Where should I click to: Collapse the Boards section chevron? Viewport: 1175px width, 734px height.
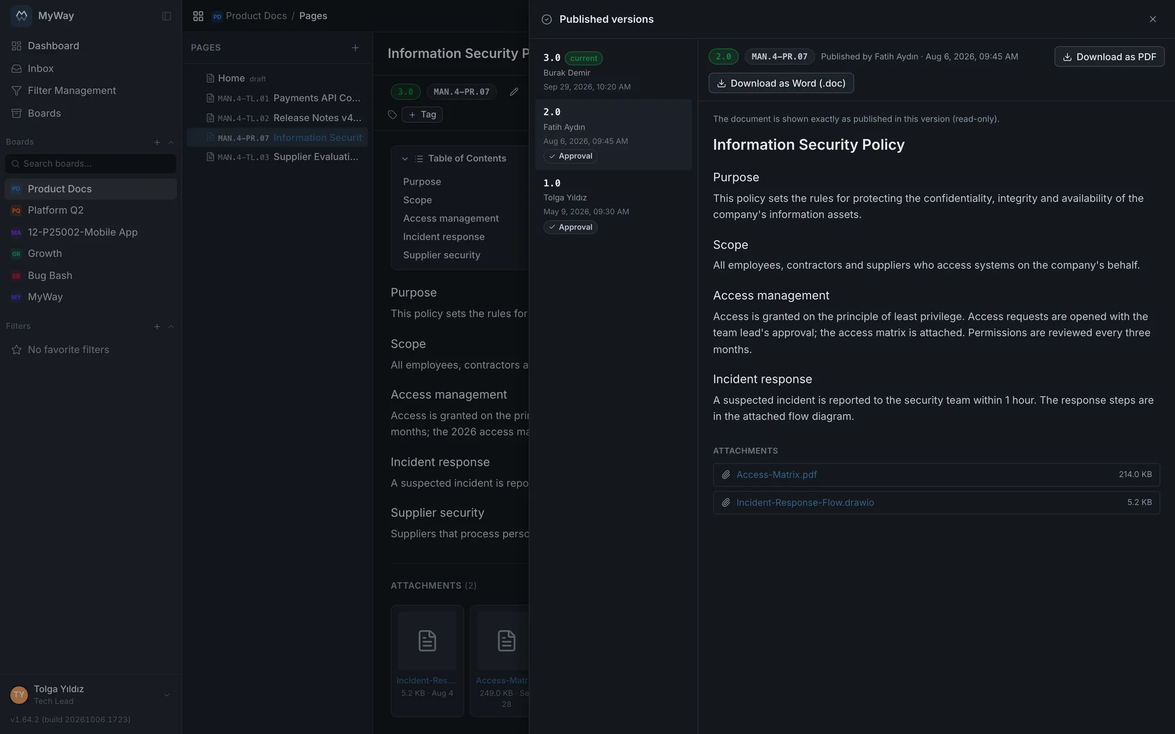tap(171, 142)
